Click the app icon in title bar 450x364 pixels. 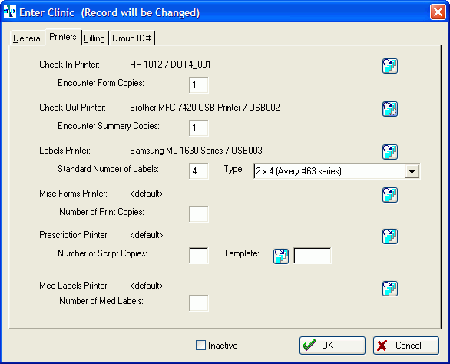[x=9, y=12]
